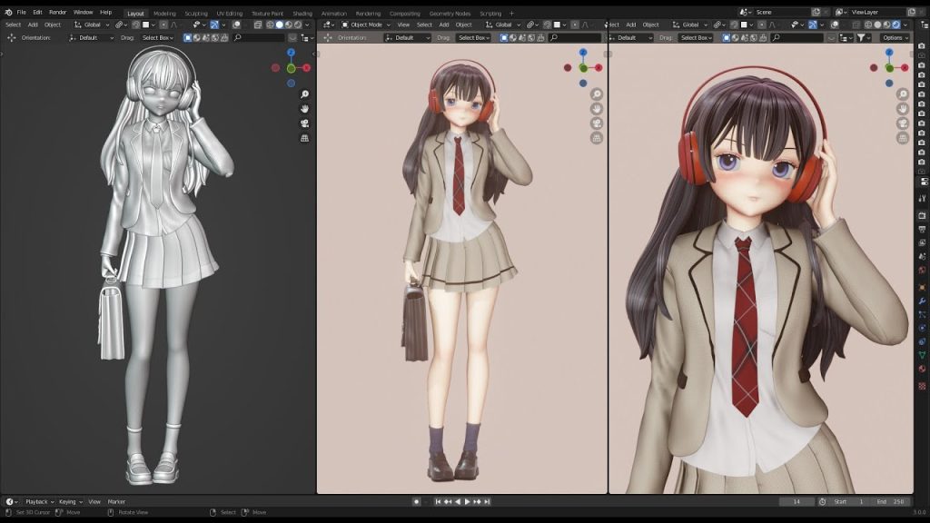The height and width of the screenshot is (523, 930).
Task: Click zoom magnifier icon in right viewport
Action: click(x=903, y=94)
